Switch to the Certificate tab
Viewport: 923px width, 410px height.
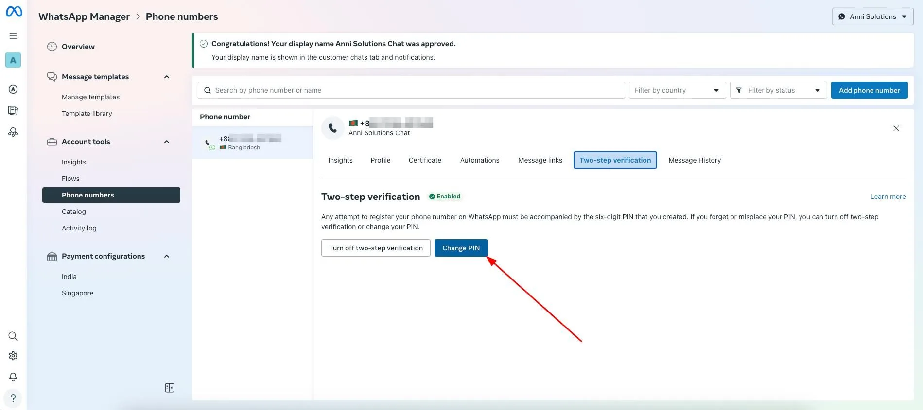pos(425,160)
